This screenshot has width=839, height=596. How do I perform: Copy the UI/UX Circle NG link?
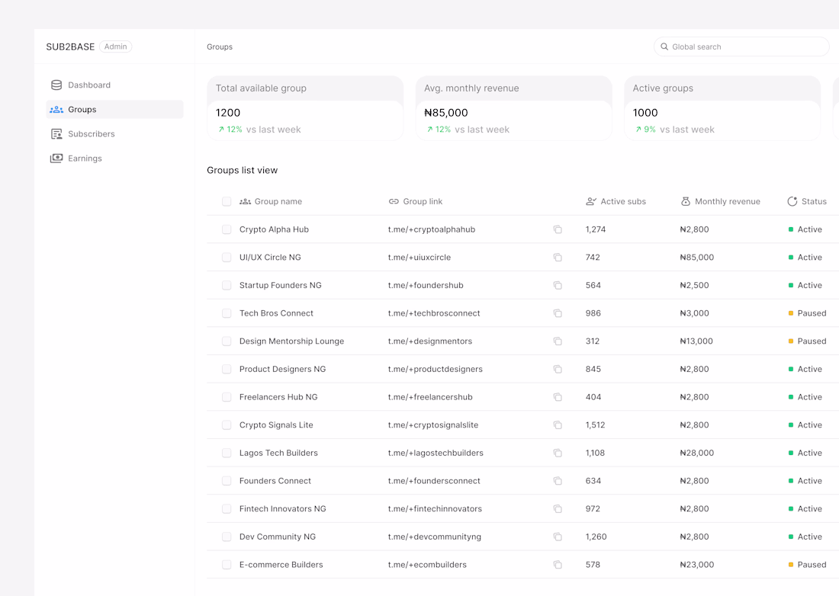(x=558, y=258)
